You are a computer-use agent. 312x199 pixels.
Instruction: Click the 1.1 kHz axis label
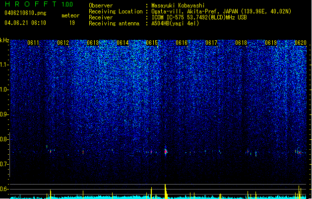coord(4,65)
